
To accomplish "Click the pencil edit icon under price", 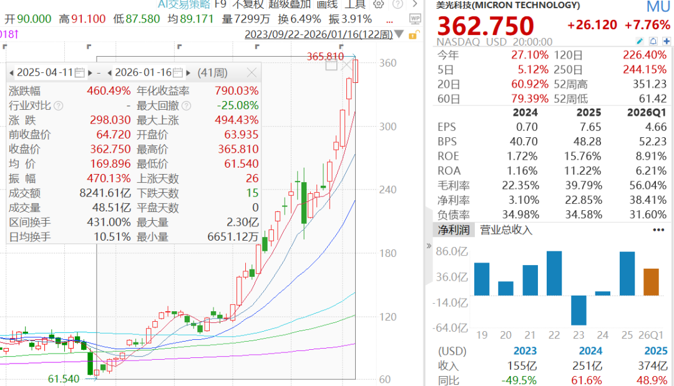I will (640, 41).
